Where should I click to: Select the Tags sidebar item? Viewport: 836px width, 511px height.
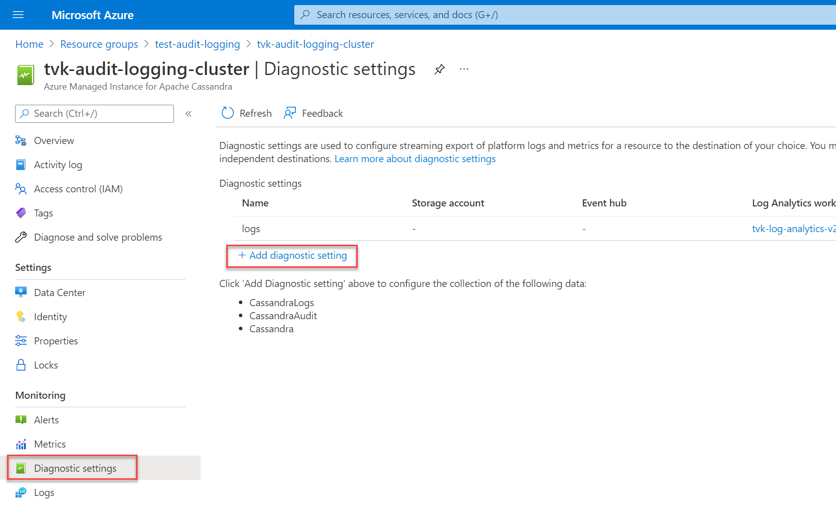(43, 213)
